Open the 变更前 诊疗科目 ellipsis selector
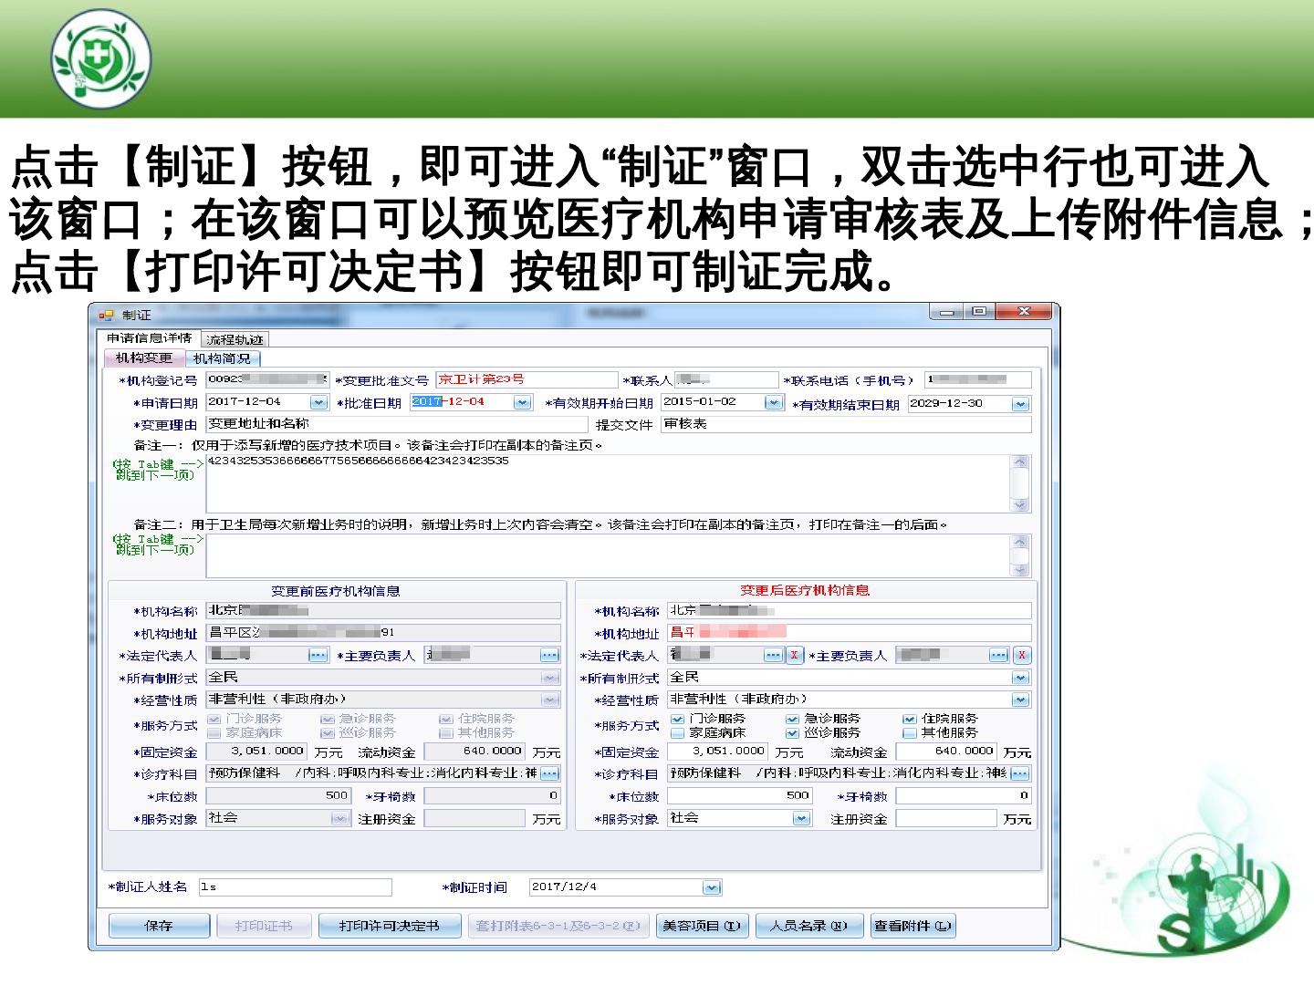Screen dimensions: 1314x985 [x=549, y=773]
